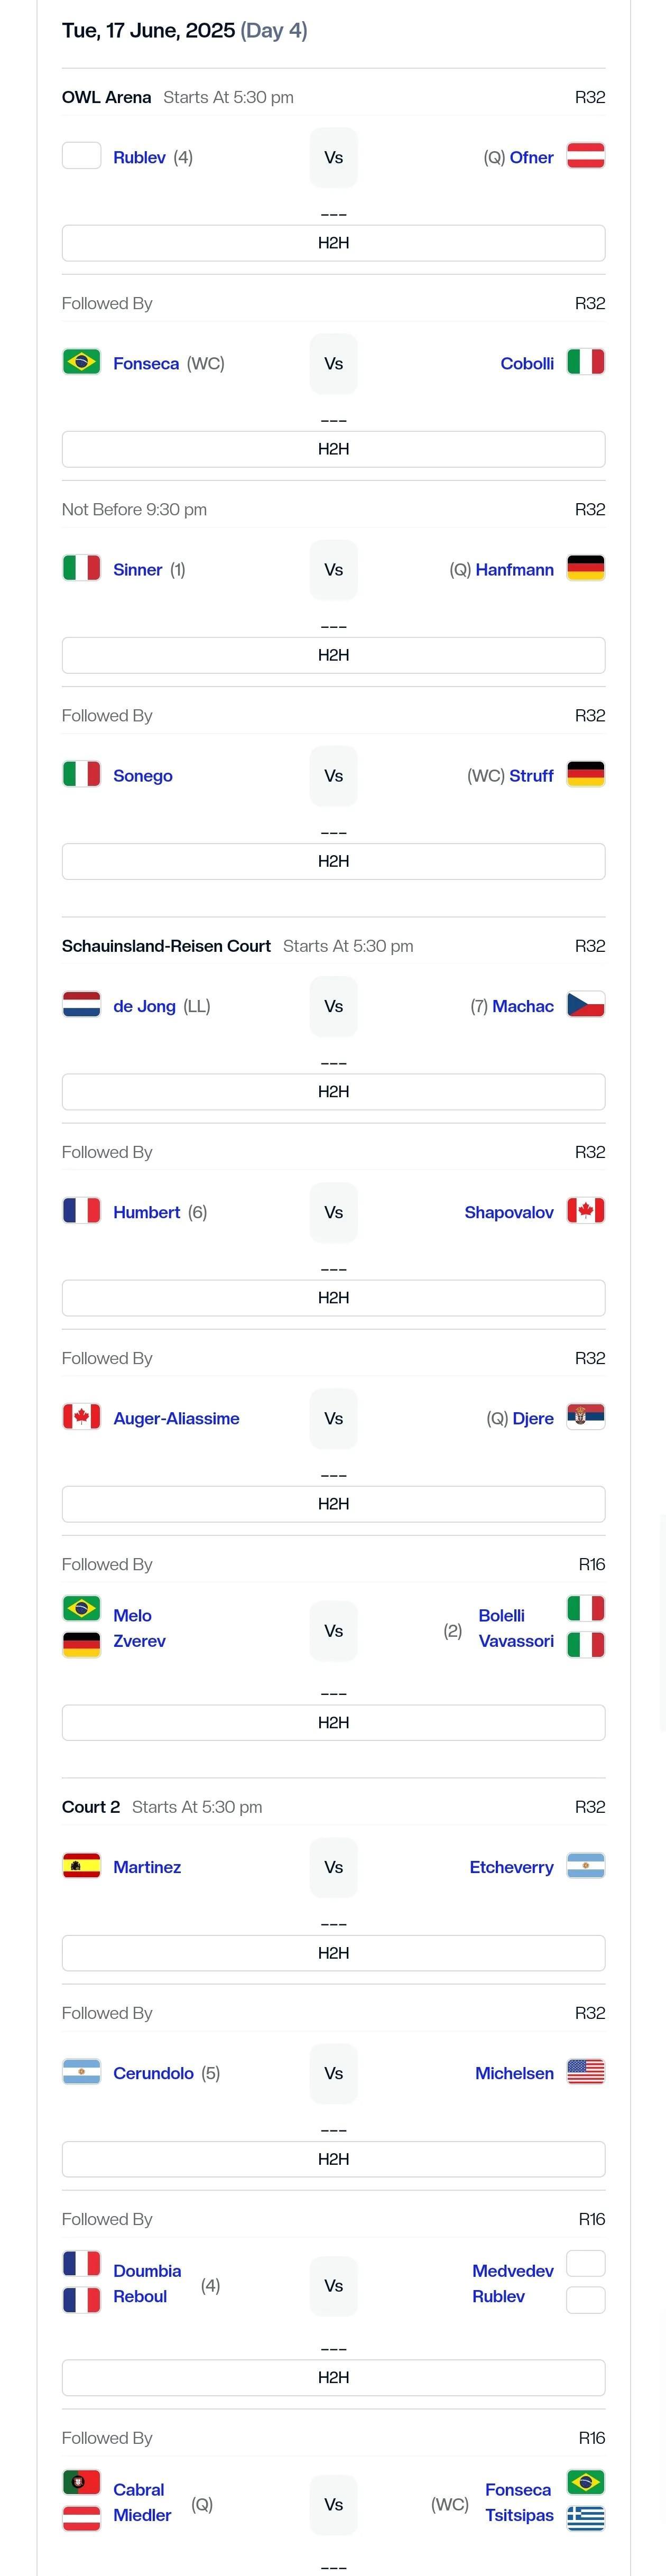This screenshot has height=2576, width=666.
Task: Open H2H for Sinner vs Hanfmann
Action: click(333, 655)
